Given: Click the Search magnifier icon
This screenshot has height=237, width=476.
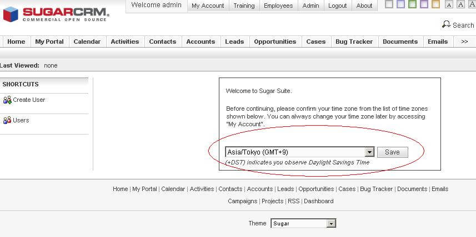Looking at the screenshot, I should (x=446, y=24).
